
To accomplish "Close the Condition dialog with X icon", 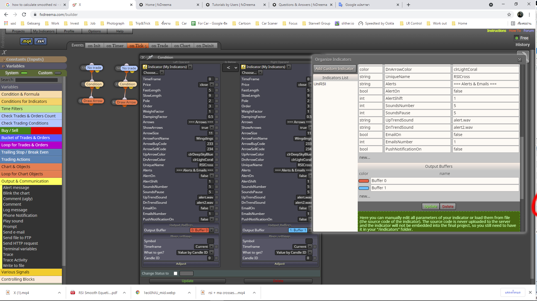I will pos(143,57).
